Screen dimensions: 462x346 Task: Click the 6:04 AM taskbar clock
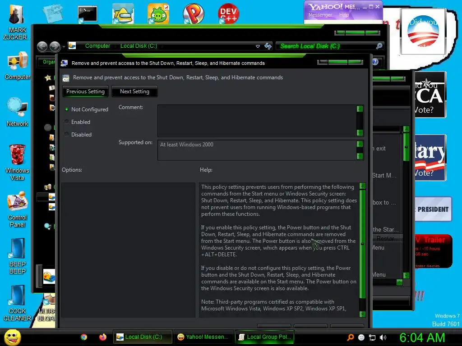[422, 337]
